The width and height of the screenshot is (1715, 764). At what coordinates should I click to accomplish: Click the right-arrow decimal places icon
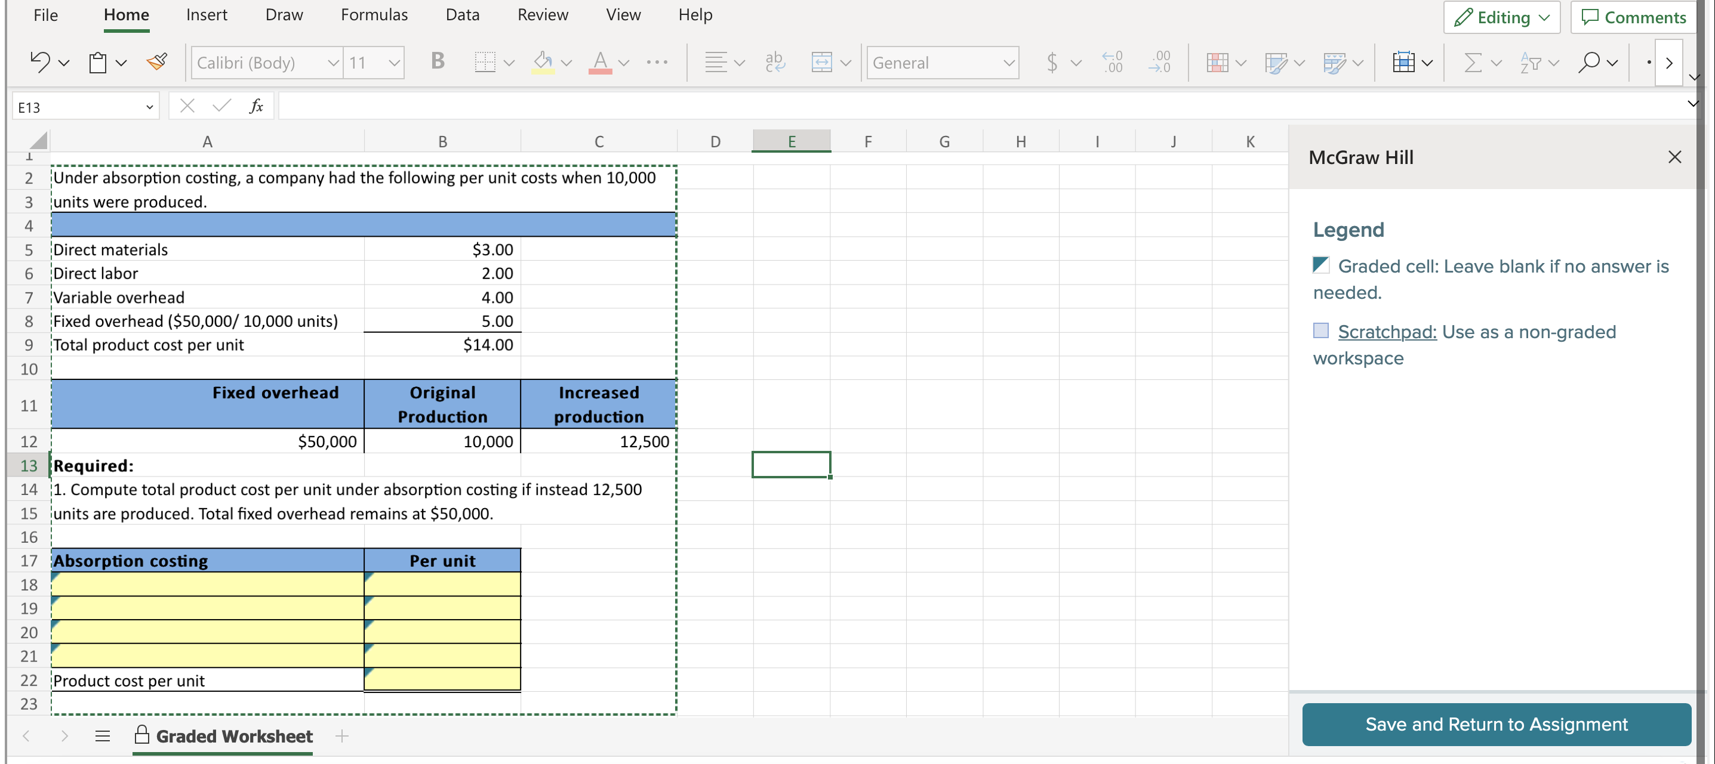pyautogui.click(x=1160, y=63)
